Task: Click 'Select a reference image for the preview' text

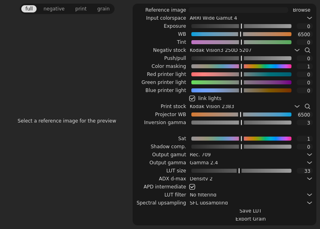Action: [67, 121]
